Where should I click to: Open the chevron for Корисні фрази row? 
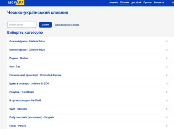(x=167, y=50)
